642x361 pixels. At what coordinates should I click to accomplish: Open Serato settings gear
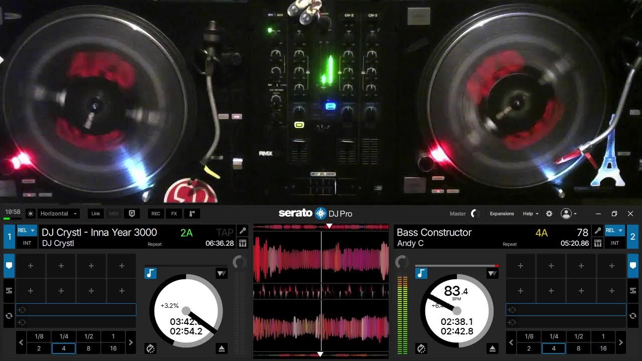[x=549, y=214]
